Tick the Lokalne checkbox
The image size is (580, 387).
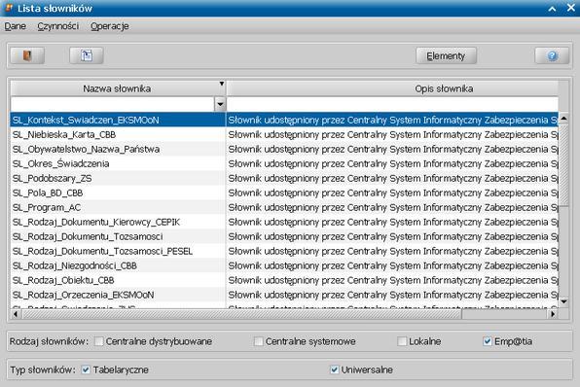(402, 341)
